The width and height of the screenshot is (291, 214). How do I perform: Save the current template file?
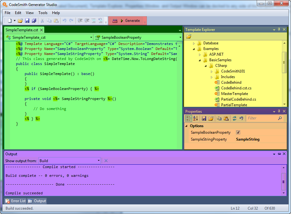tap(27, 21)
